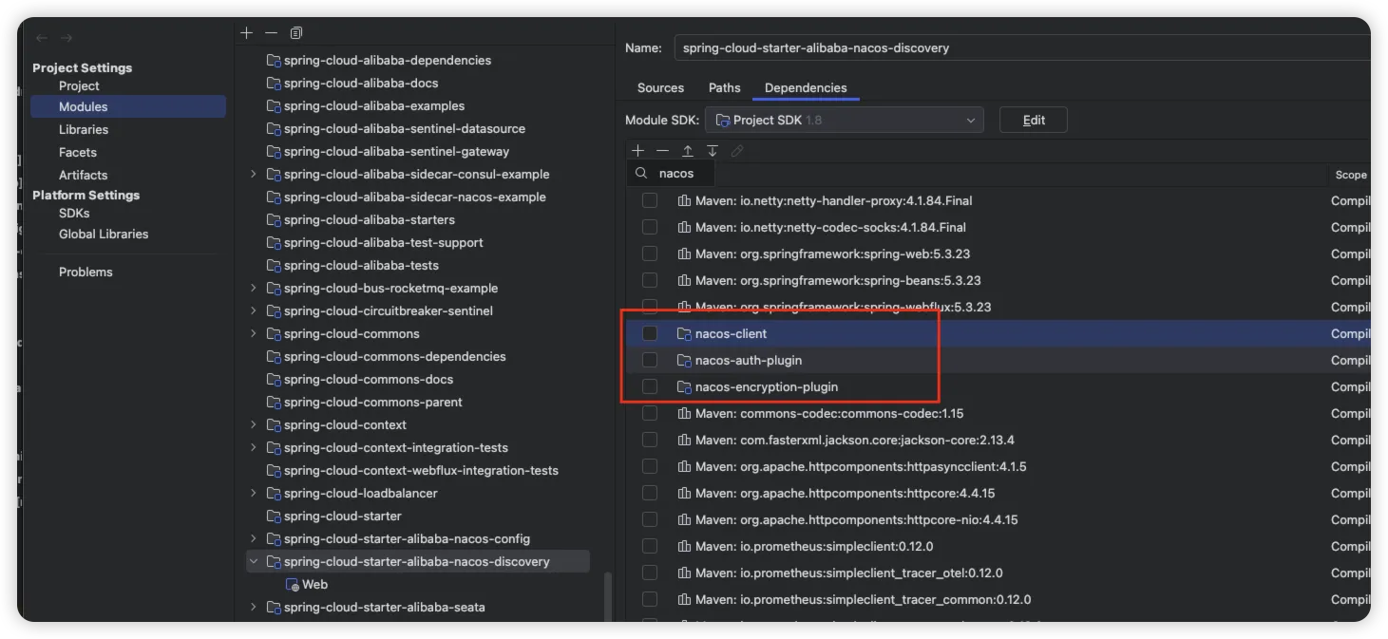Click the Edit SDK button
Image resolution: width=1388 pixels, height=639 pixels.
tap(1034, 121)
